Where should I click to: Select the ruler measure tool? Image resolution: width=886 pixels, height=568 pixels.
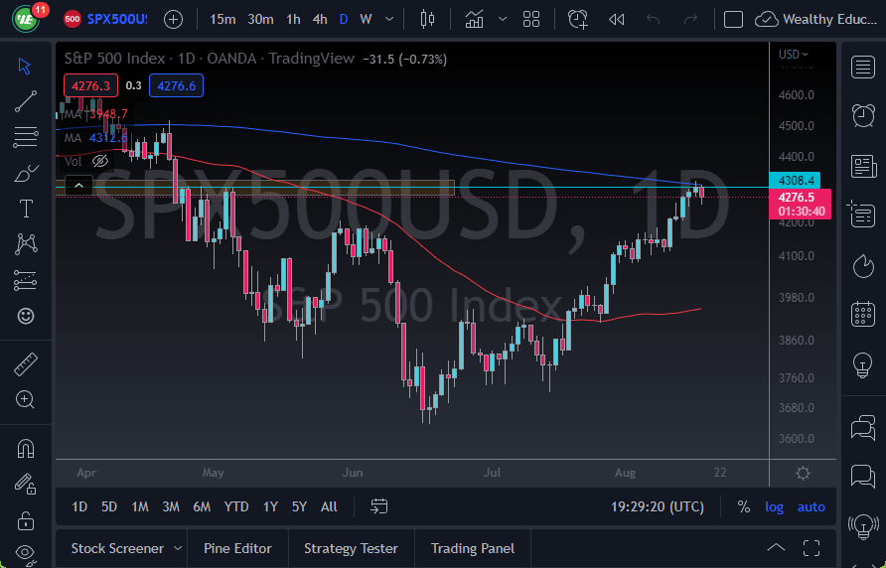pyautogui.click(x=25, y=364)
